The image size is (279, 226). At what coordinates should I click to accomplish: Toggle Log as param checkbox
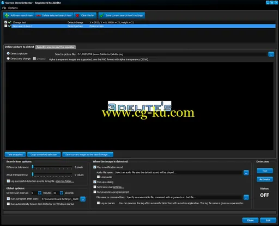pos(98,203)
